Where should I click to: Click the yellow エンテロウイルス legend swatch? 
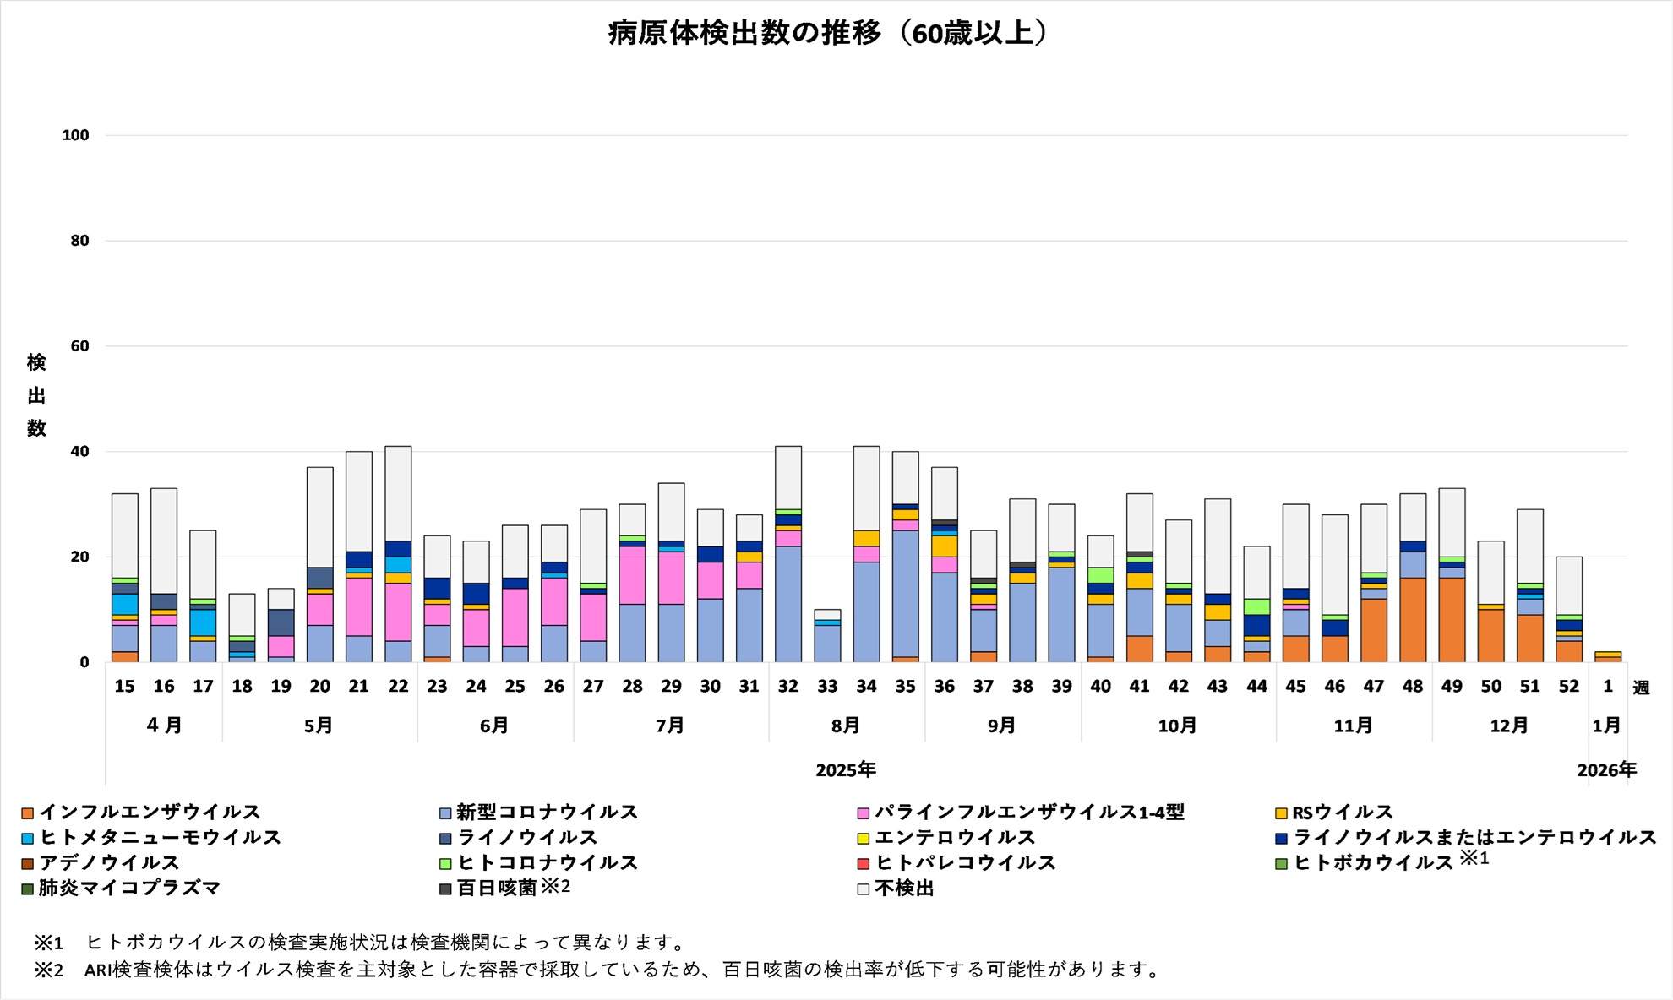coord(863,839)
